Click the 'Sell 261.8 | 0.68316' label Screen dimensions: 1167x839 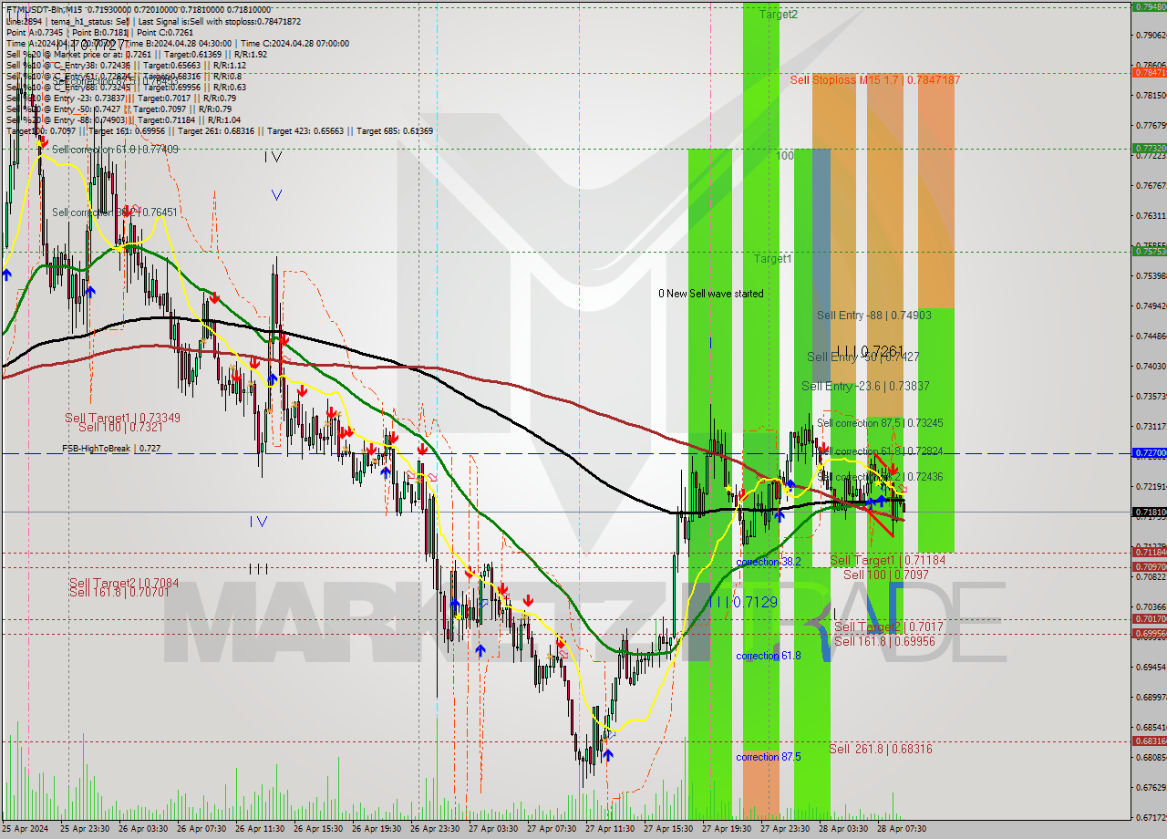tap(881, 749)
